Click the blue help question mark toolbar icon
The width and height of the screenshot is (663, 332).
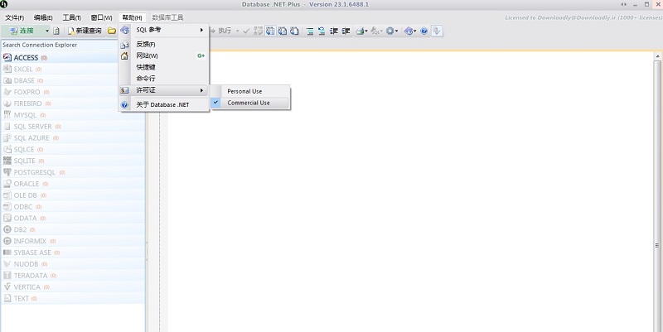(x=424, y=31)
